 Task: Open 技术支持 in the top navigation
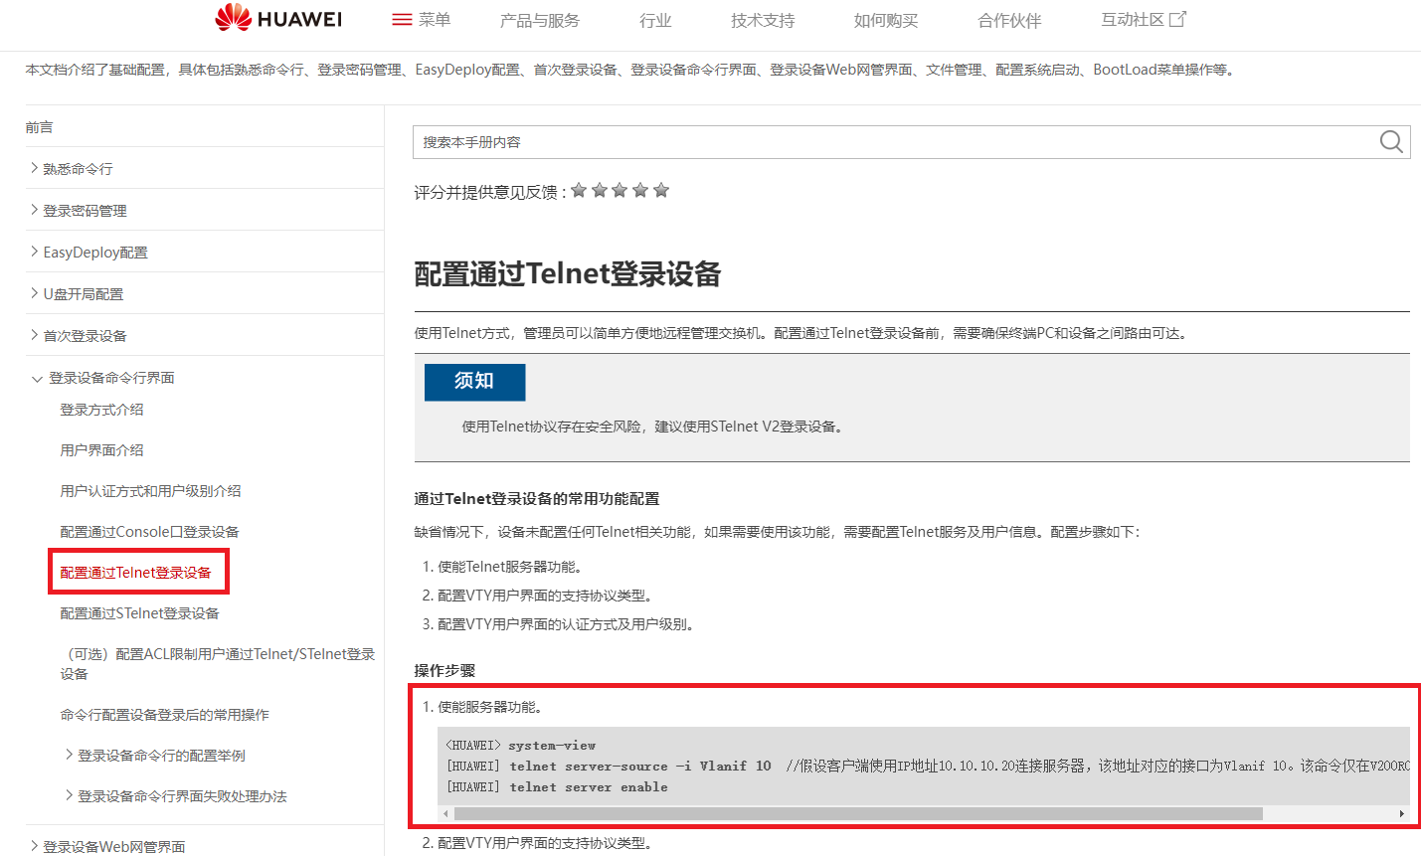763,20
